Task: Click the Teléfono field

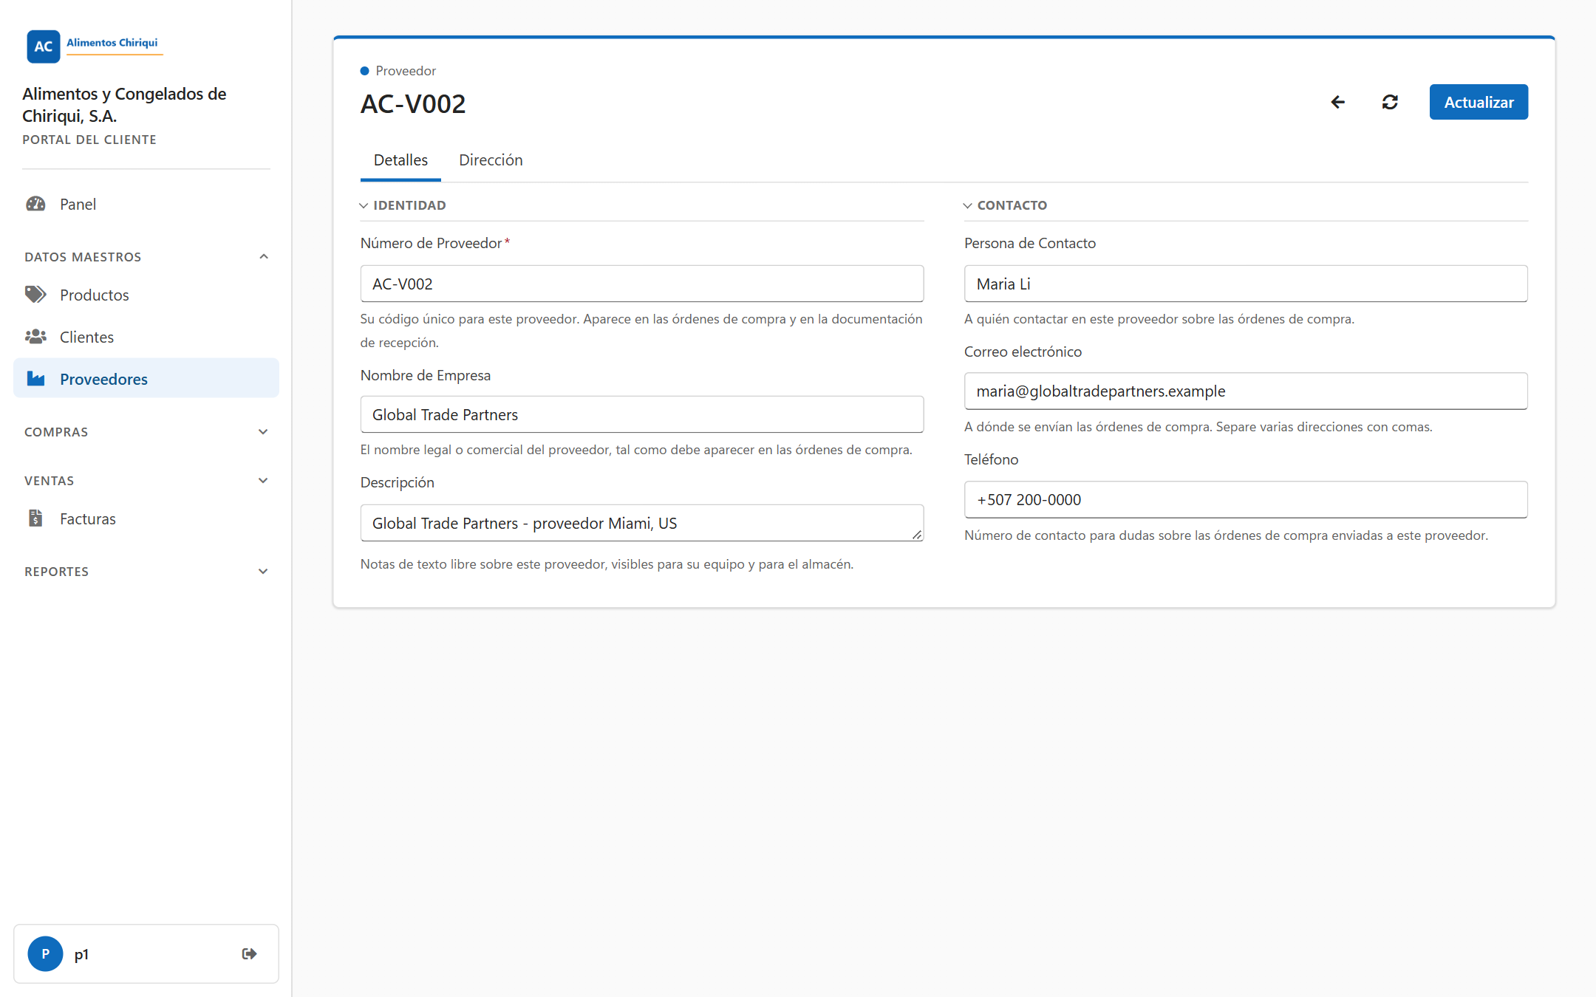Action: (x=1246, y=499)
